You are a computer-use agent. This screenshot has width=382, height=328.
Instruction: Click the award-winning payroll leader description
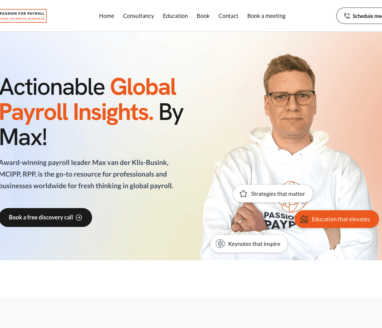click(86, 174)
